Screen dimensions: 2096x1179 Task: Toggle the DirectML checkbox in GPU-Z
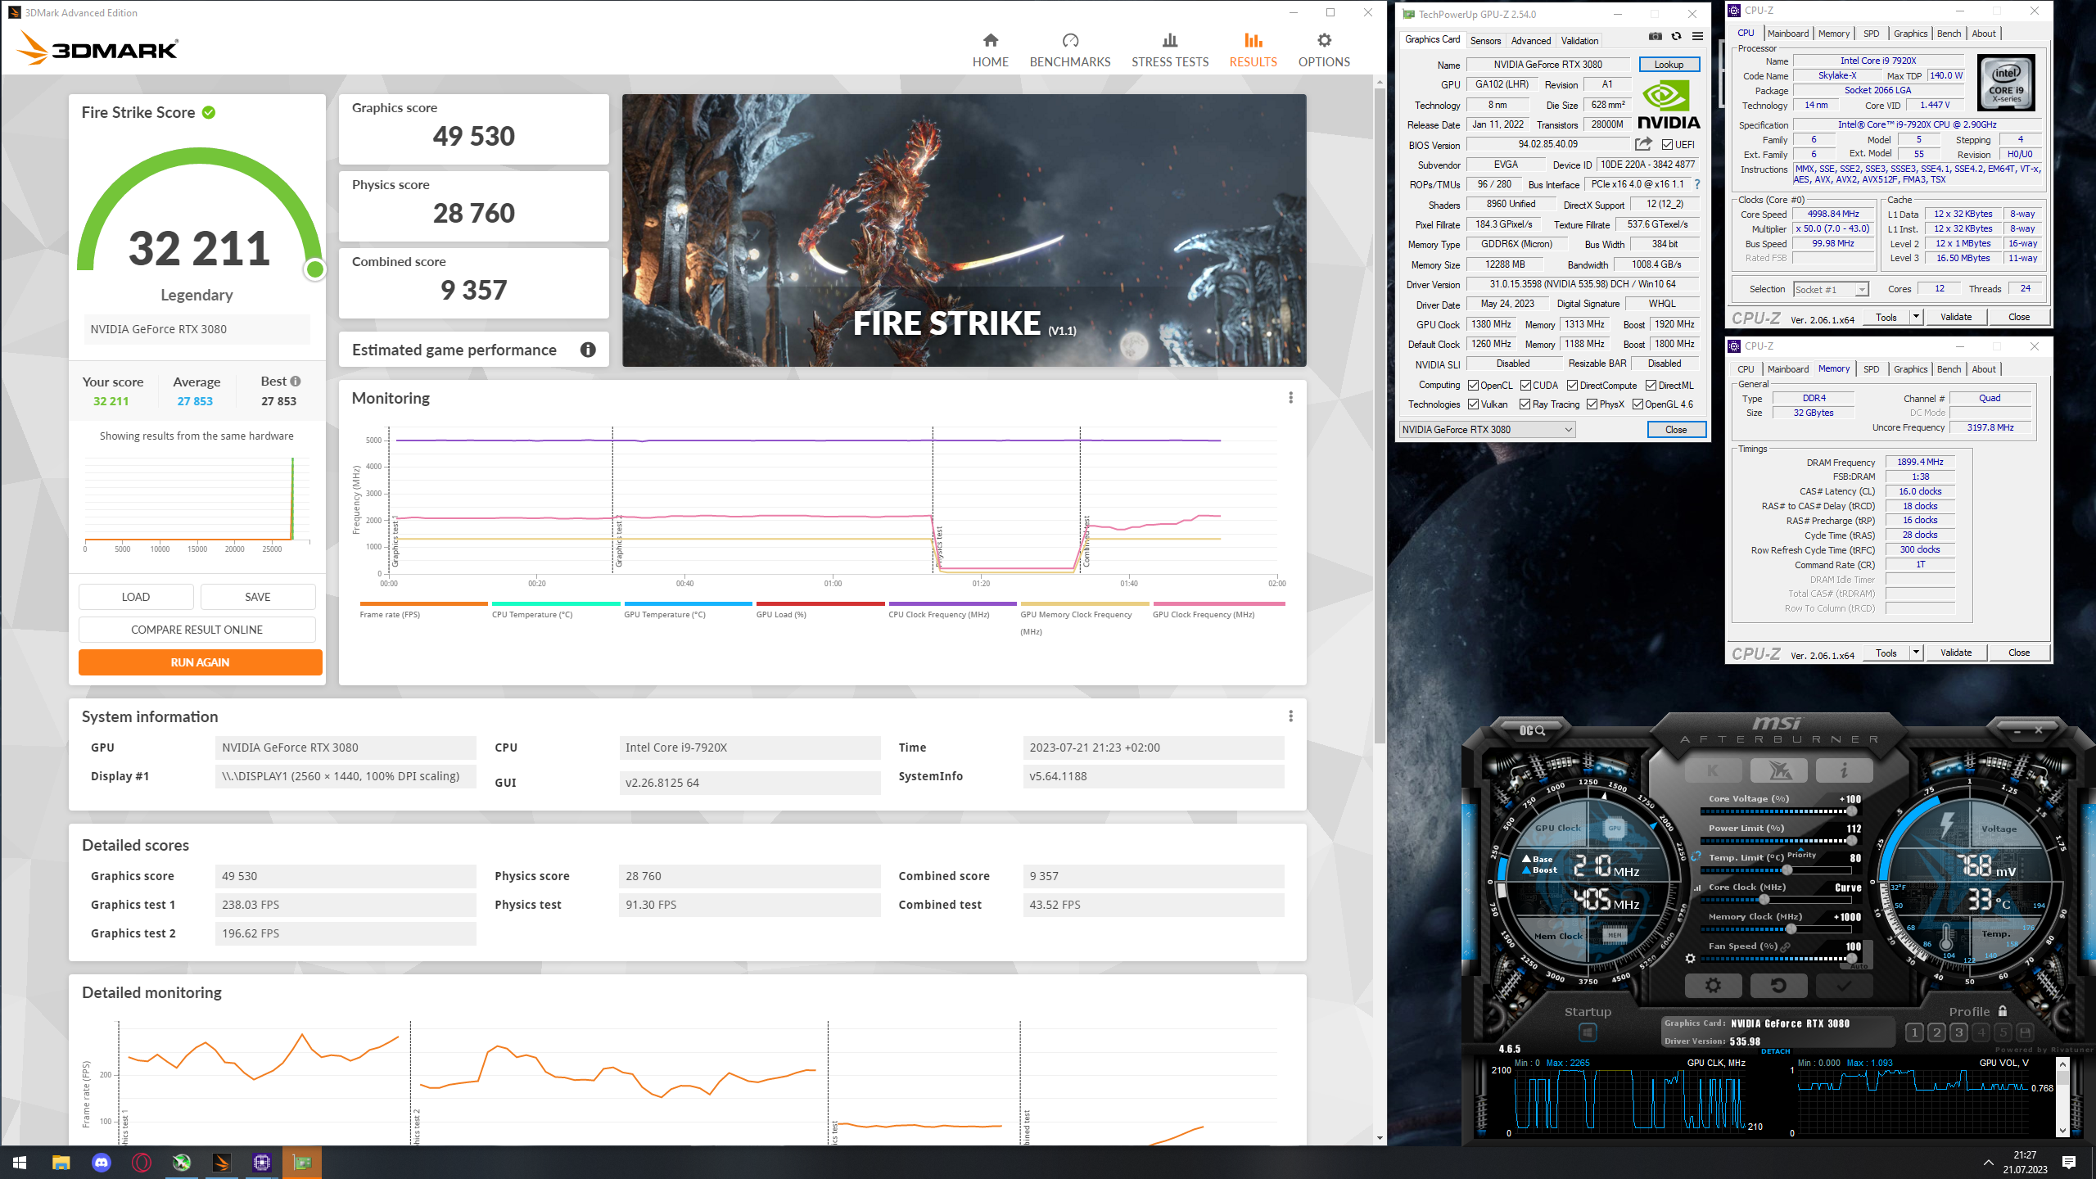[1651, 386]
